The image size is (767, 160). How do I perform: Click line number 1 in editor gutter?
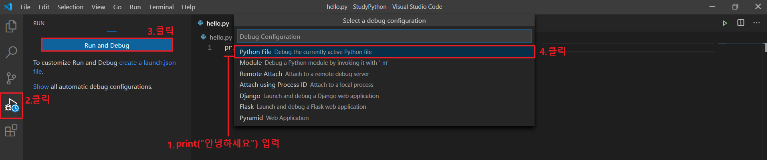pos(210,48)
